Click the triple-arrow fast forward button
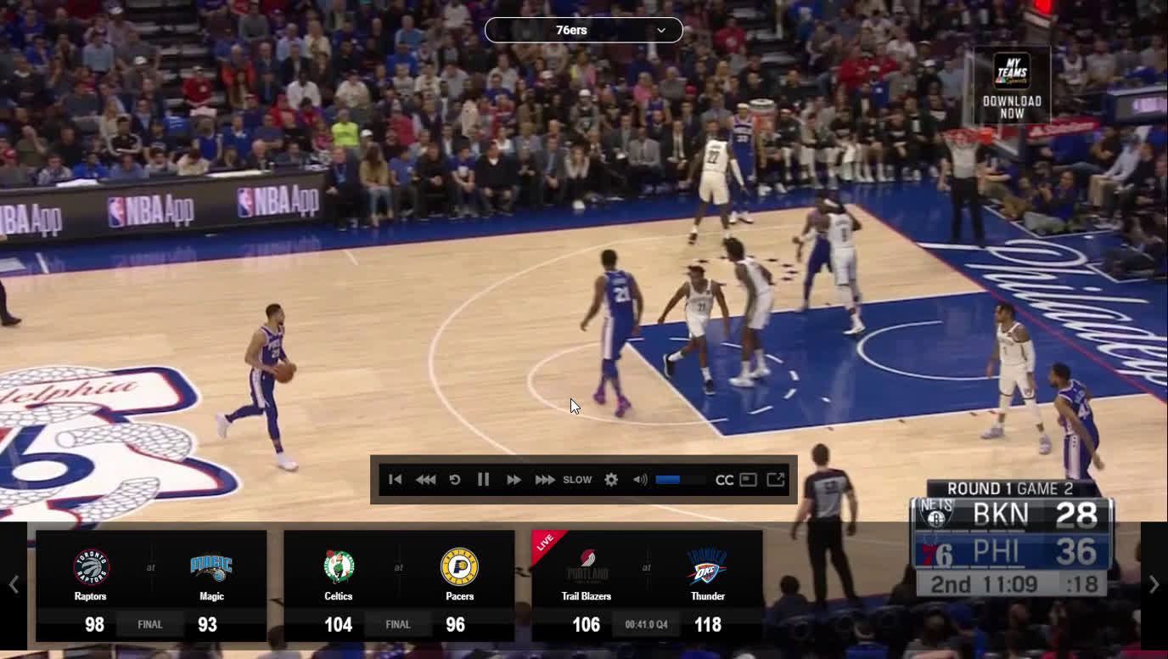1168x659 pixels. click(545, 480)
